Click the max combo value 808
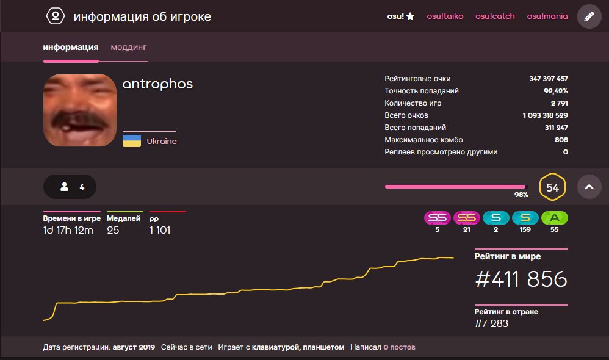This screenshot has width=609, height=360. 561,140
